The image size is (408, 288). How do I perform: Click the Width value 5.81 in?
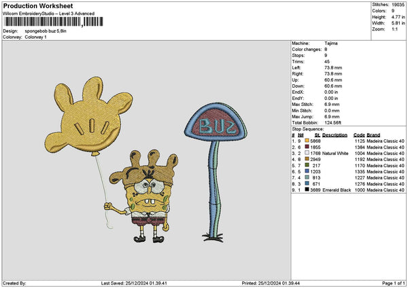(398, 23)
